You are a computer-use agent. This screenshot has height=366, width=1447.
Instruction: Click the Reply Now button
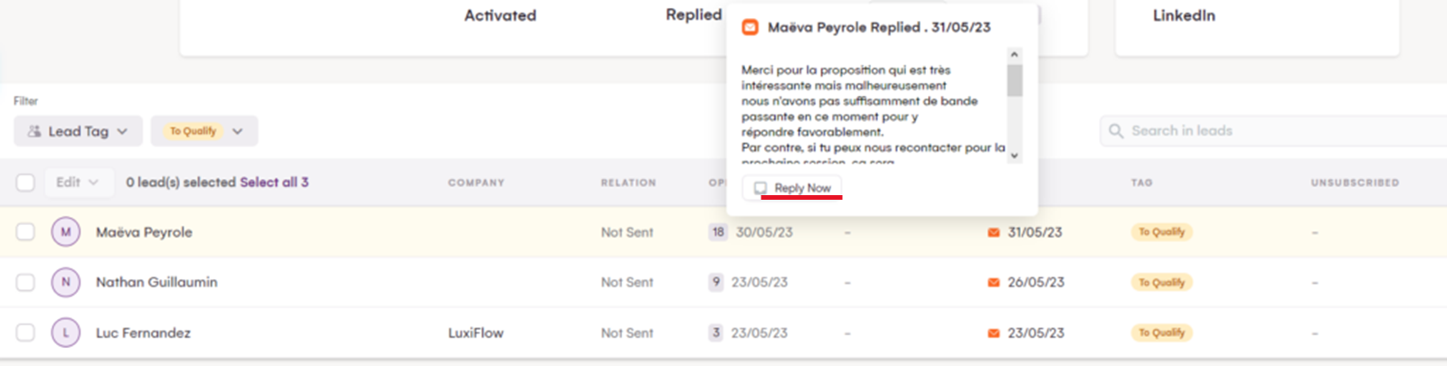[x=793, y=188]
